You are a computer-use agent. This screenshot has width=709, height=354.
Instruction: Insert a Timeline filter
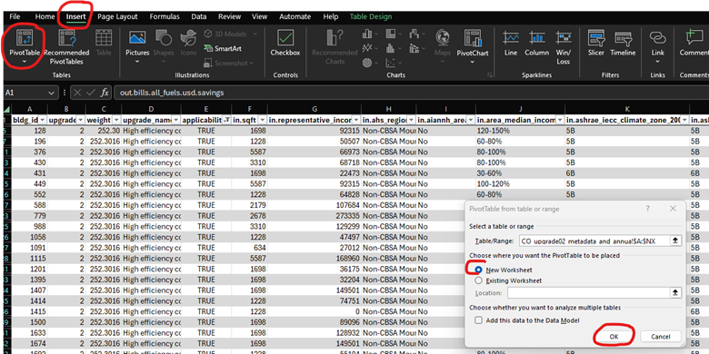pos(623,44)
